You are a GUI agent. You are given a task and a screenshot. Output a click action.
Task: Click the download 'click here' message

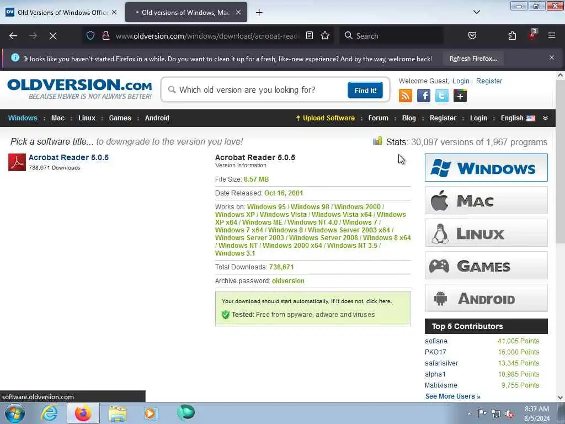coord(379,301)
